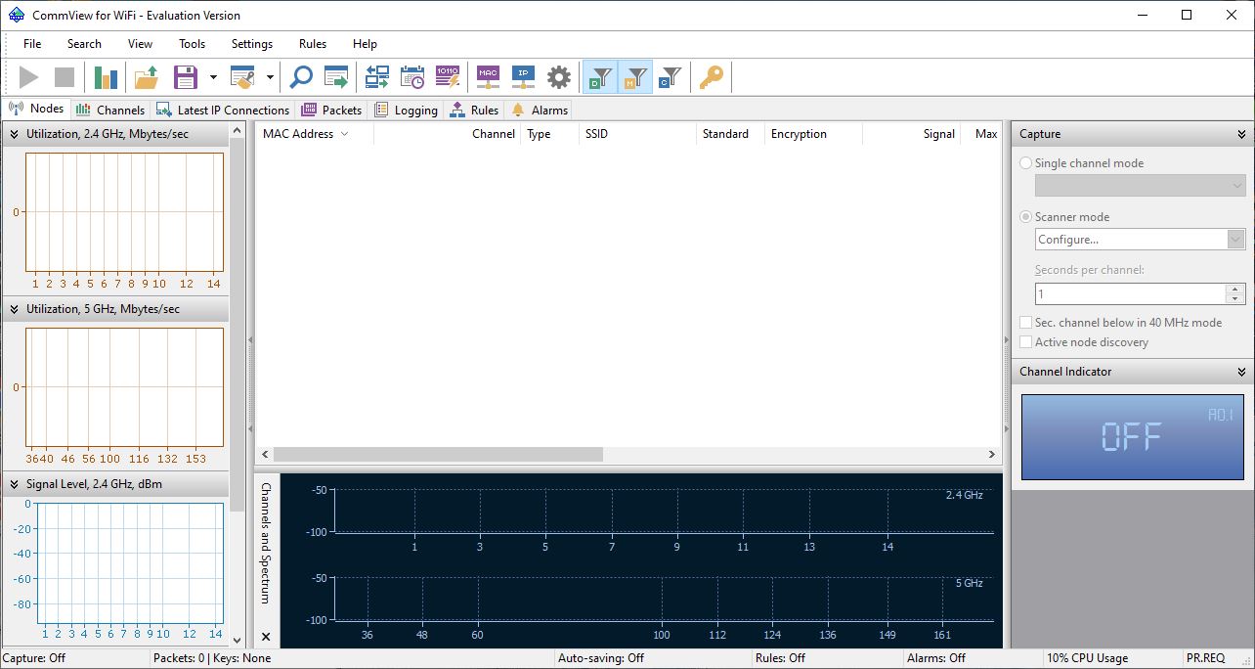Click the MAC aliases toolbar icon
The height and width of the screenshot is (669, 1255).
488,77
